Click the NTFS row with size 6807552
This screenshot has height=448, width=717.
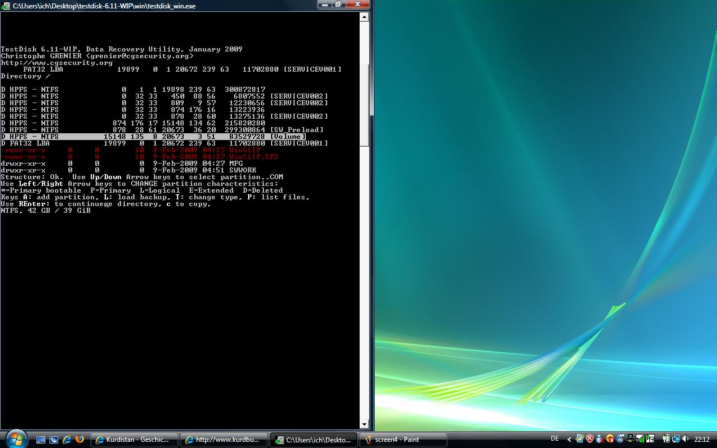coord(164,96)
